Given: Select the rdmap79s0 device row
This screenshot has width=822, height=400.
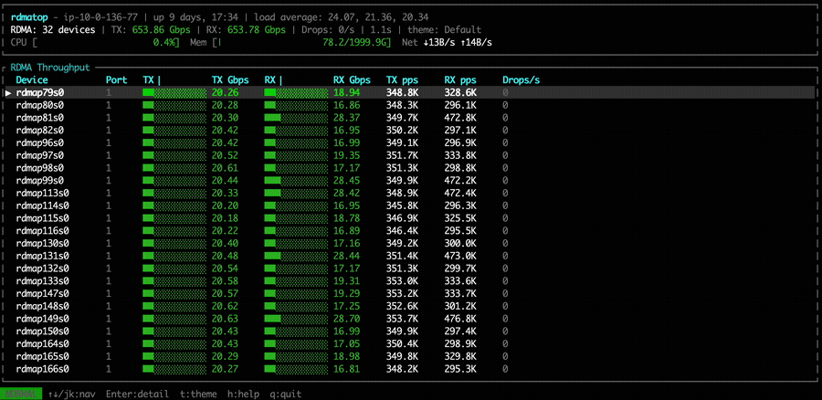Looking at the screenshot, I should pyautogui.click(x=409, y=93).
